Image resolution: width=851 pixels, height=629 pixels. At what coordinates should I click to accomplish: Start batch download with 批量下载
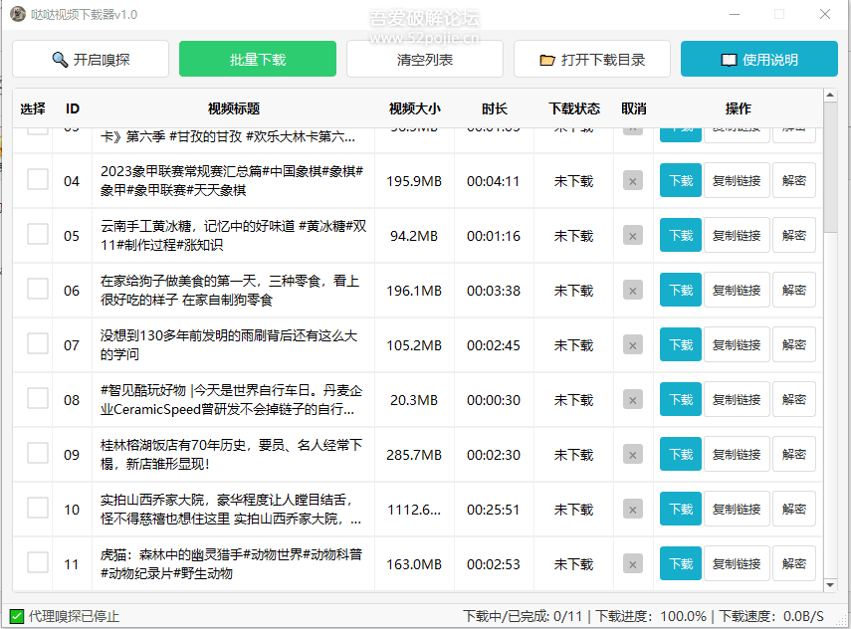pyautogui.click(x=257, y=59)
